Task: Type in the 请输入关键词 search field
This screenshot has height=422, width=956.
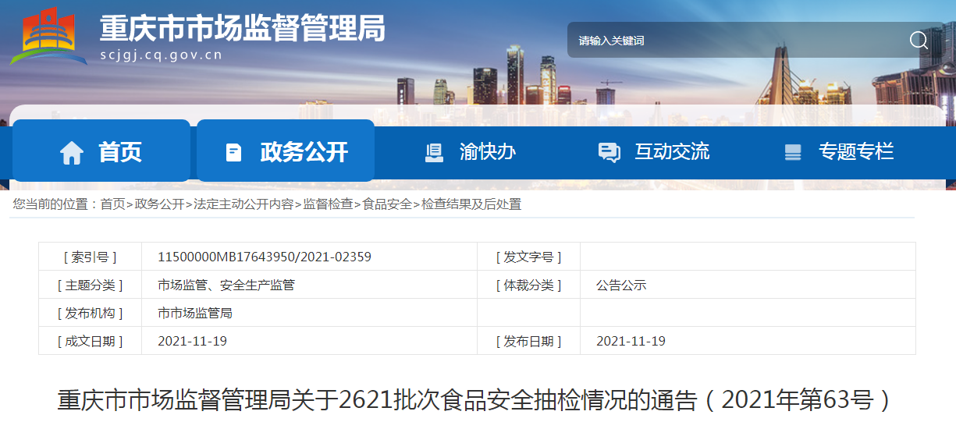Action: pos(734,41)
